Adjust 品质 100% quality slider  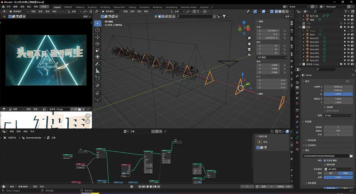(338, 177)
